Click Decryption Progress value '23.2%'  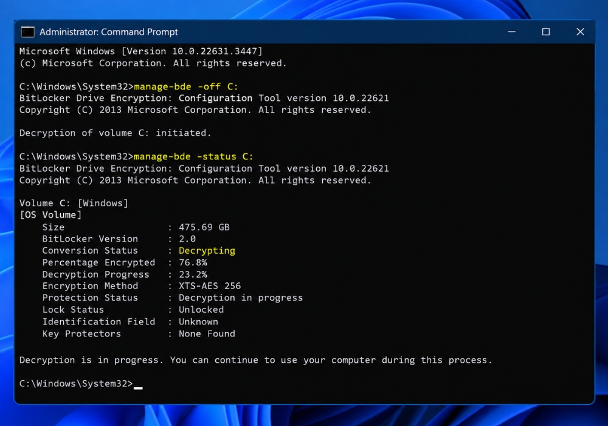[193, 274]
